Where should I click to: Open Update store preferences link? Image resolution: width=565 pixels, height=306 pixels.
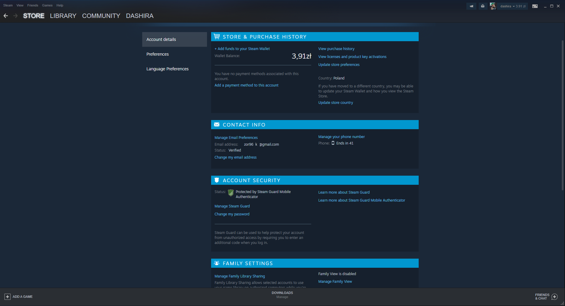click(339, 65)
